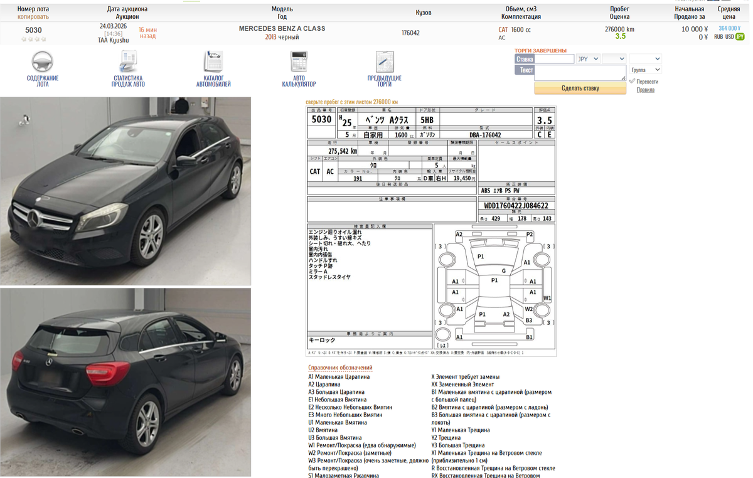753x478 pixels.
Task: Click the MERCEDES BENZ A CLASS model text
Action: (x=282, y=29)
